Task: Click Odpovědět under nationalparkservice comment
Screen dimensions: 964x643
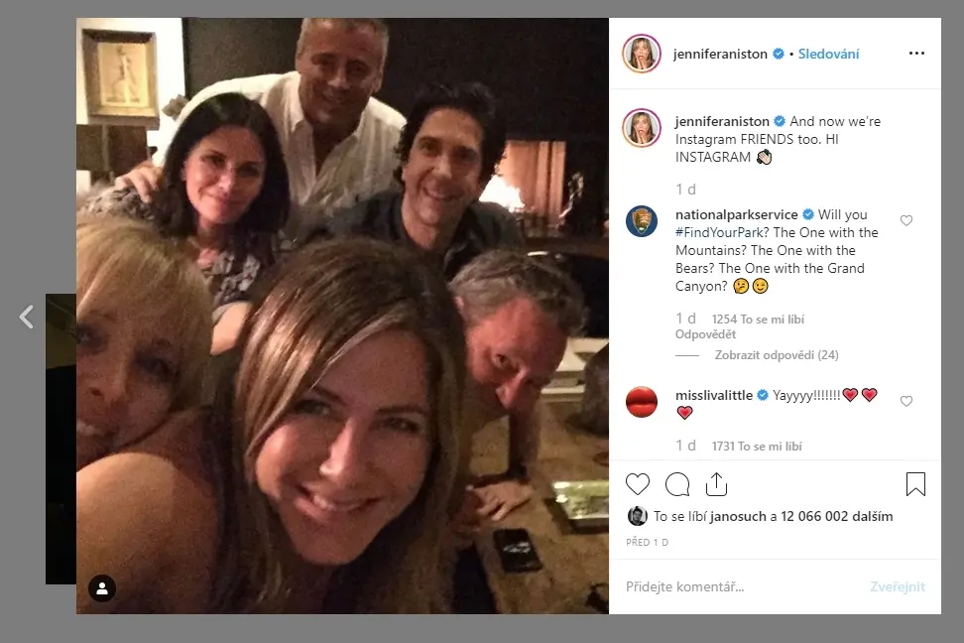Action: (705, 334)
